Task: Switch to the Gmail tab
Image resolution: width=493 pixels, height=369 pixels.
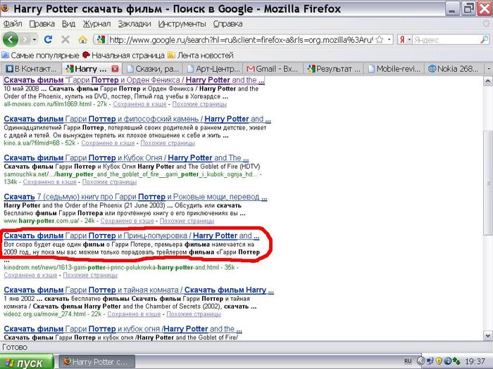Action: [273, 69]
